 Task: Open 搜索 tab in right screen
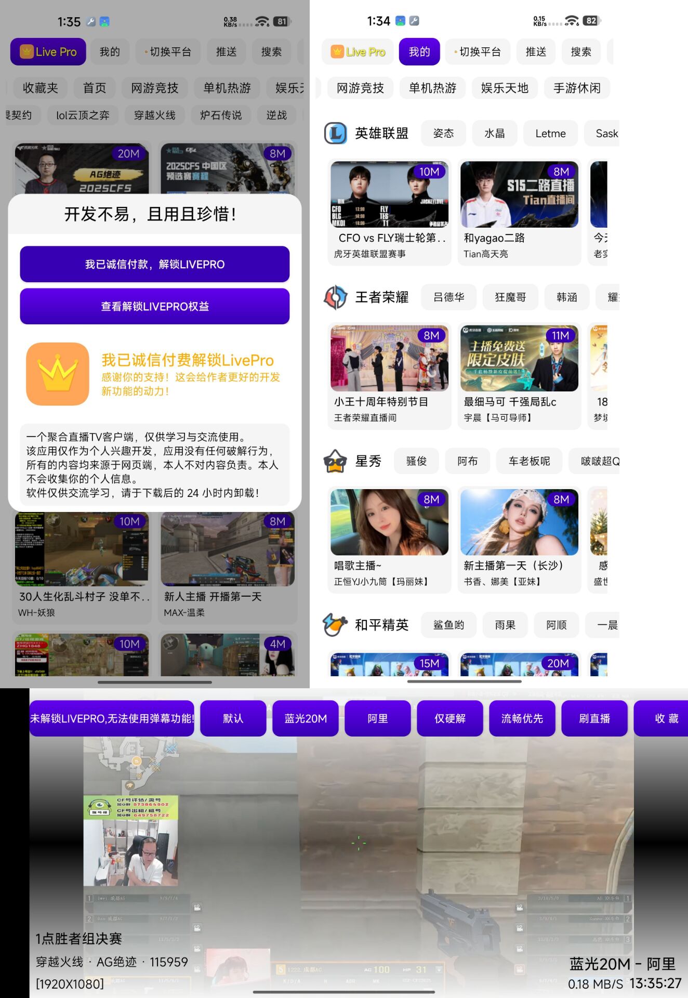coord(581,51)
